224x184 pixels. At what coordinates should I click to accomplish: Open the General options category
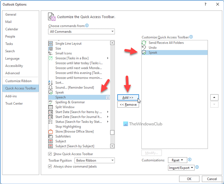point(20,14)
